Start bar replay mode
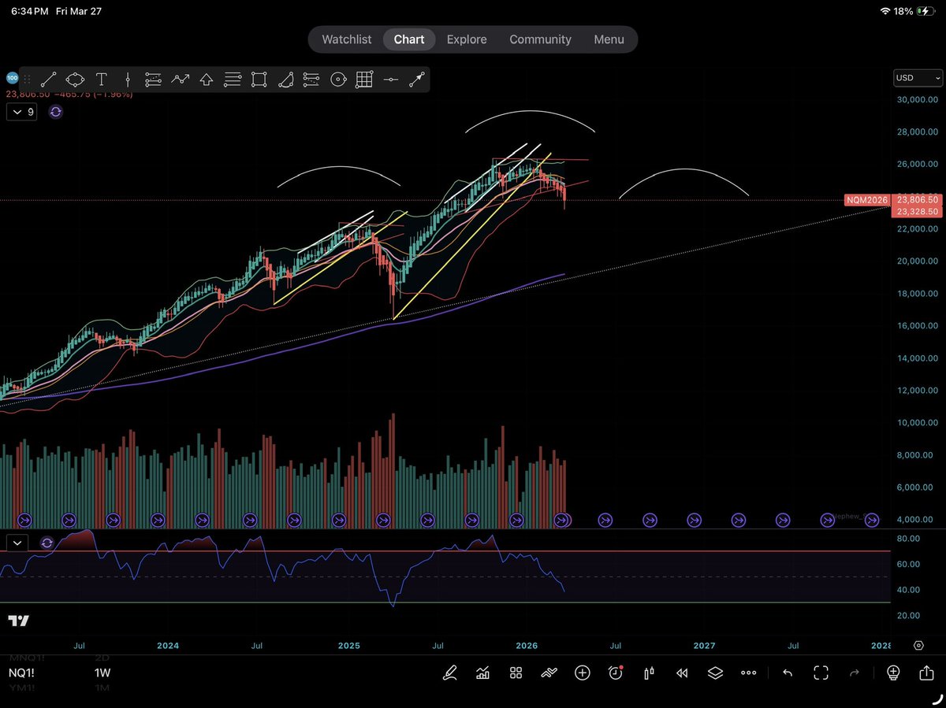 pos(682,673)
